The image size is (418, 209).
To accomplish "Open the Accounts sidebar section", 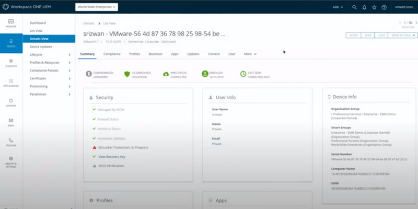I will (x=11, y=63).
